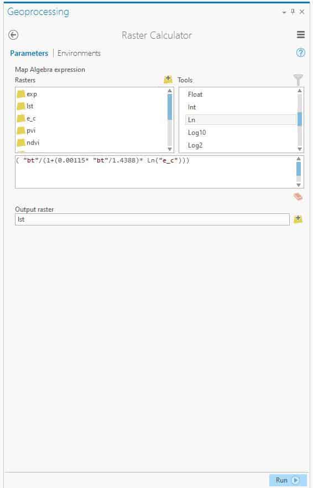This screenshot has height=488, width=313.
Task: Click the Tools list scrollbar thumb
Action: pos(300,119)
